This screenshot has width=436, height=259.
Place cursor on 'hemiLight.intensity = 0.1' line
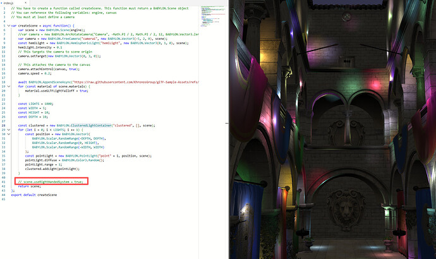[40, 47]
